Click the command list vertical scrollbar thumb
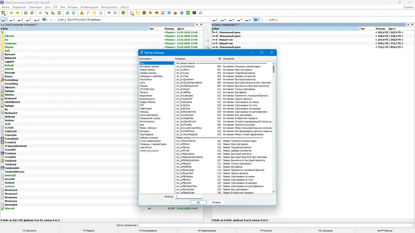The image size is (415, 233). coord(273,69)
